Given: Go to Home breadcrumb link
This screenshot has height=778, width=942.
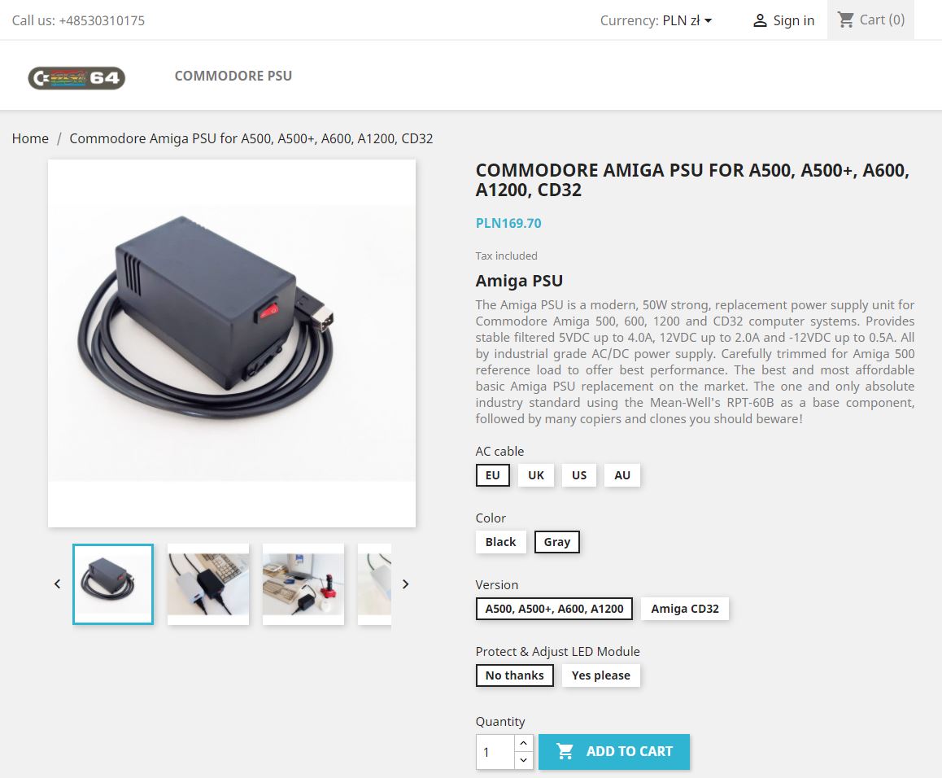Looking at the screenshot, I should (30, 138).
